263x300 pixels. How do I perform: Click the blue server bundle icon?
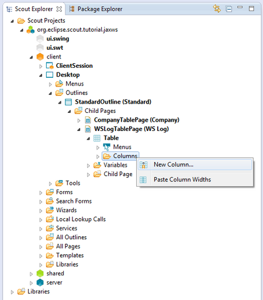coord(40,282)
